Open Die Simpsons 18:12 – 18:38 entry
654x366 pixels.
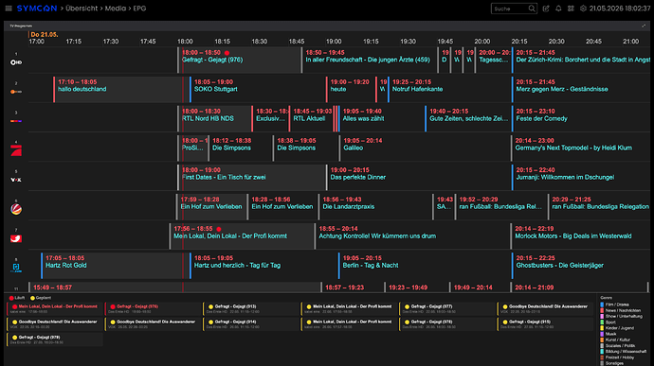[x=240, y=148]
